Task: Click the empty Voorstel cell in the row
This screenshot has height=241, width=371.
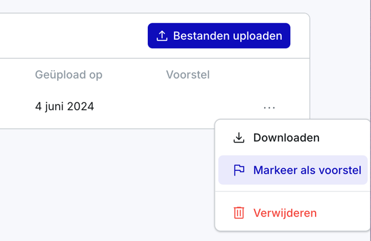Action: (188, 106)
